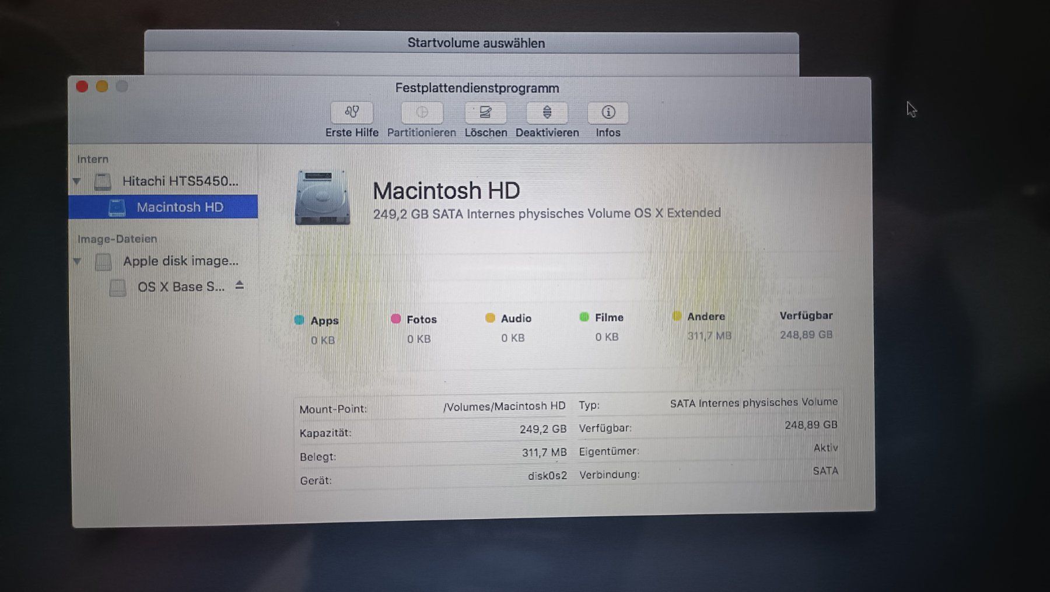Eject the OS X Base System image
The height and width of the screenshot is (592, 1050).
click(x=239, y=285)
